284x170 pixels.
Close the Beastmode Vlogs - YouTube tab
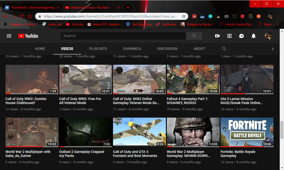pos(118,8)
